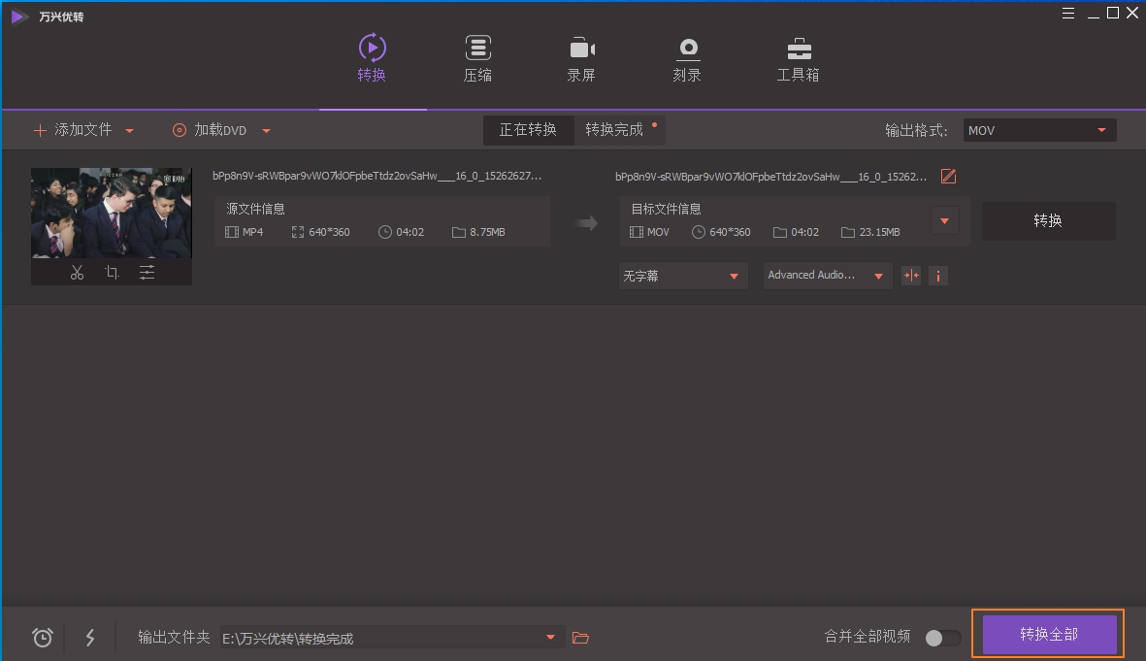Switch to the 压缩 compress tab
This screenshot has width=1146, height=661.
pyautogui.click(x=477, y=58)
